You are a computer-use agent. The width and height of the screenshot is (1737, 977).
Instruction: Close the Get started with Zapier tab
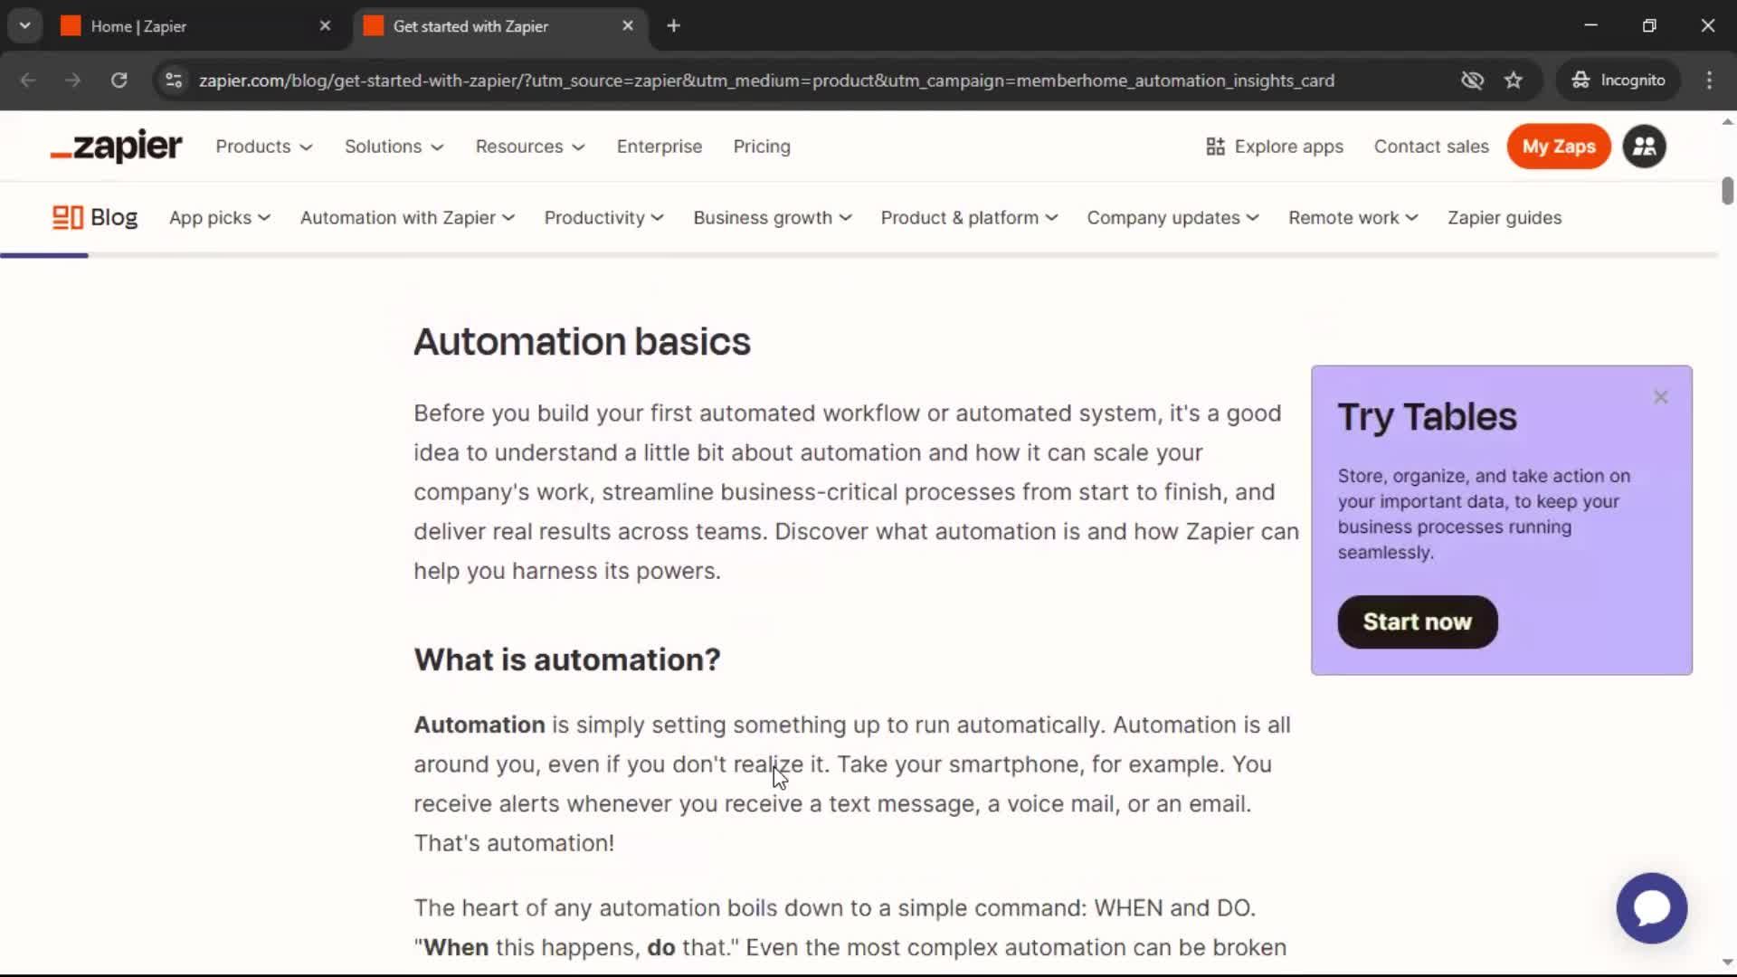point(628,26)
